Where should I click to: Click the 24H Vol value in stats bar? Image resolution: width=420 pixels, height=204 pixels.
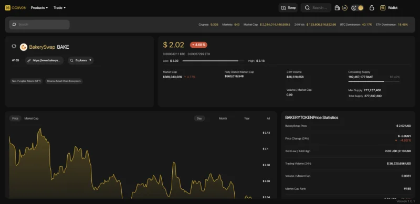coord(321,25)
